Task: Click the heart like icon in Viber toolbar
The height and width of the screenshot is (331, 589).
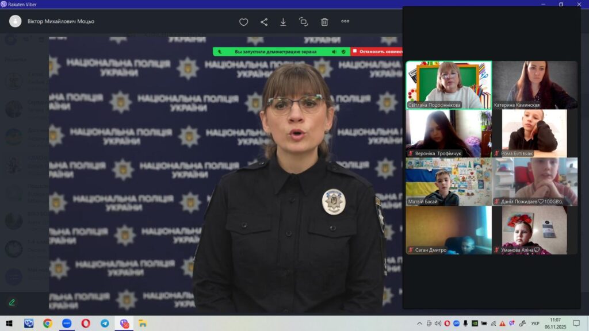Action: click(x=243, y=22)
